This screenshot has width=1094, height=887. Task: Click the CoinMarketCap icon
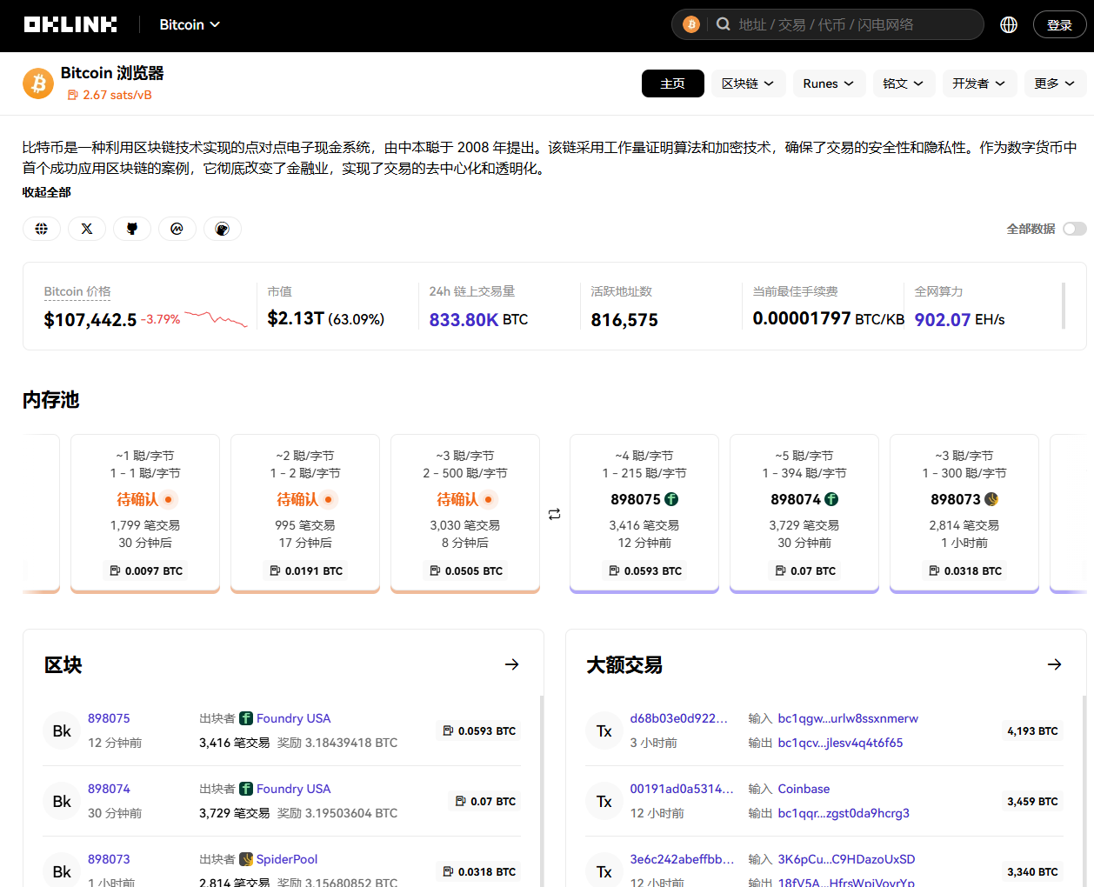tap(177, 228)
